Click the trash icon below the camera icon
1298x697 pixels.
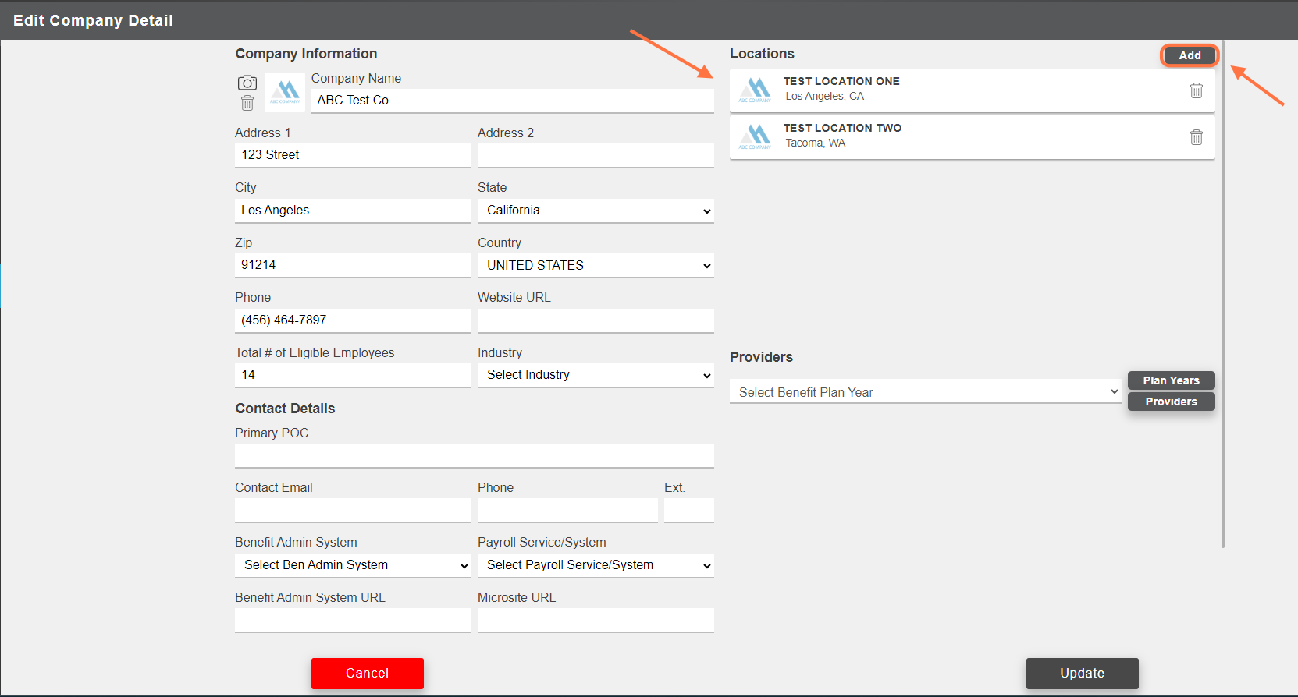247,103
